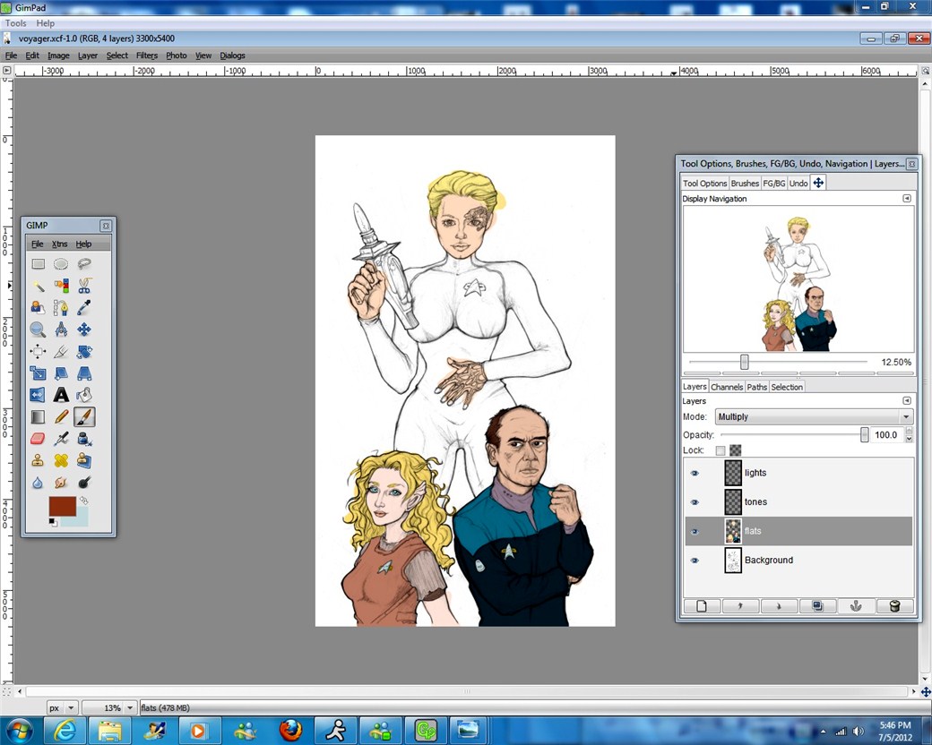Screen dimensions: 932x745
Task: Hide the Background layer eye icon
Action: 695,561
